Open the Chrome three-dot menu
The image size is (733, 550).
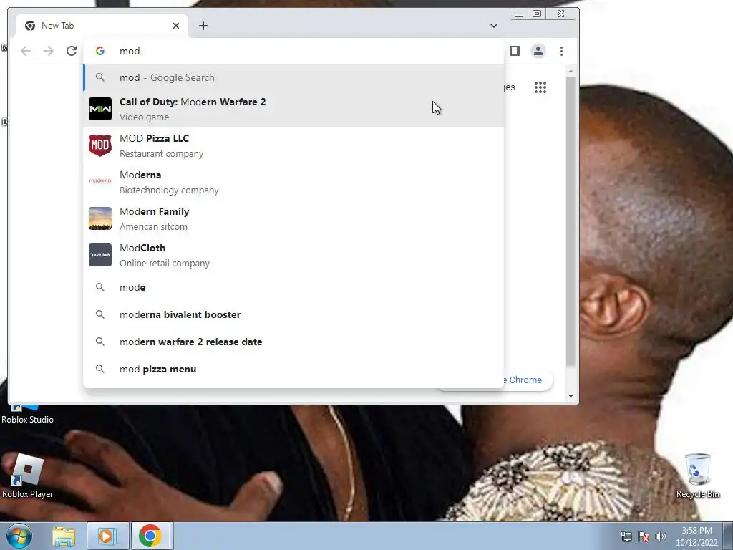click(561, 51)
